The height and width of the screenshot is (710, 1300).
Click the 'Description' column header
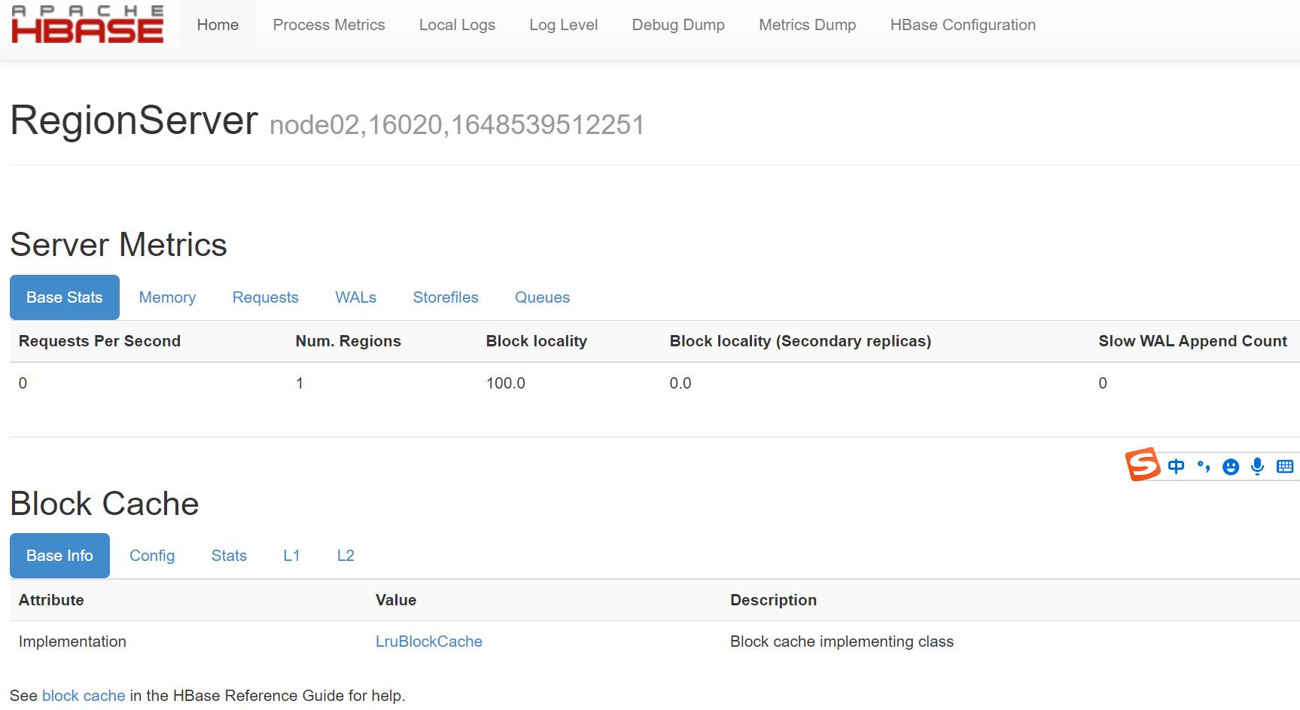point(773,600)
